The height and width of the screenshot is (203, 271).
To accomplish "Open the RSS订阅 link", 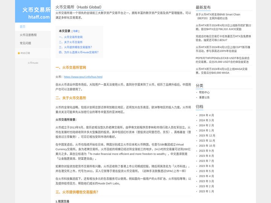I will 25,53.
